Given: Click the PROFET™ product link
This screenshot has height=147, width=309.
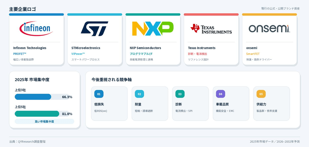Looking at the screenshot, I should point(20,54).
